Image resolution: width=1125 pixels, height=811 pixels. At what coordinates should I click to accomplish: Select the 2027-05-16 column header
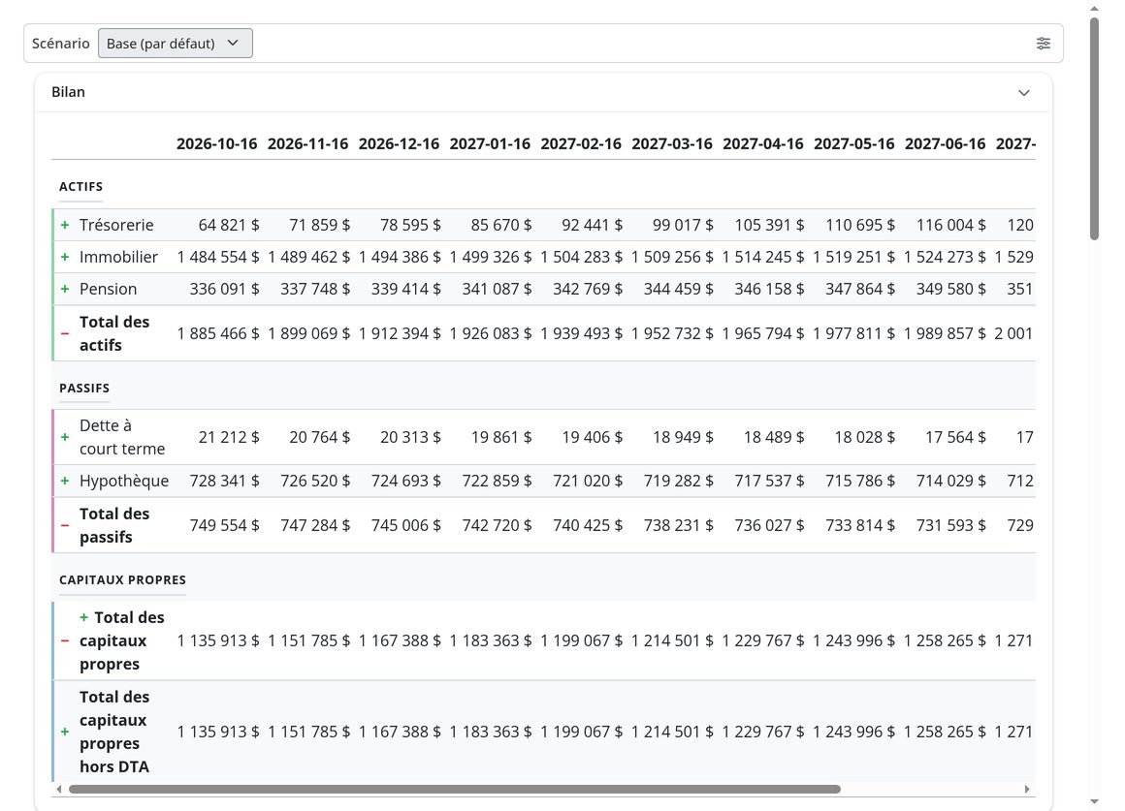point(854,143)
